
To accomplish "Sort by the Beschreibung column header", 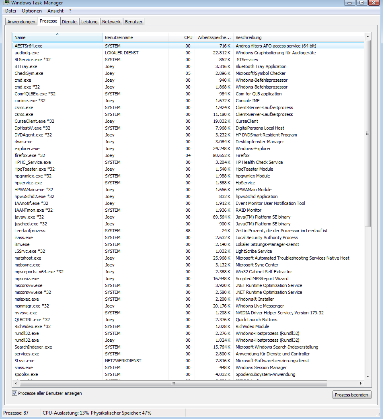I will coord(299,37).
